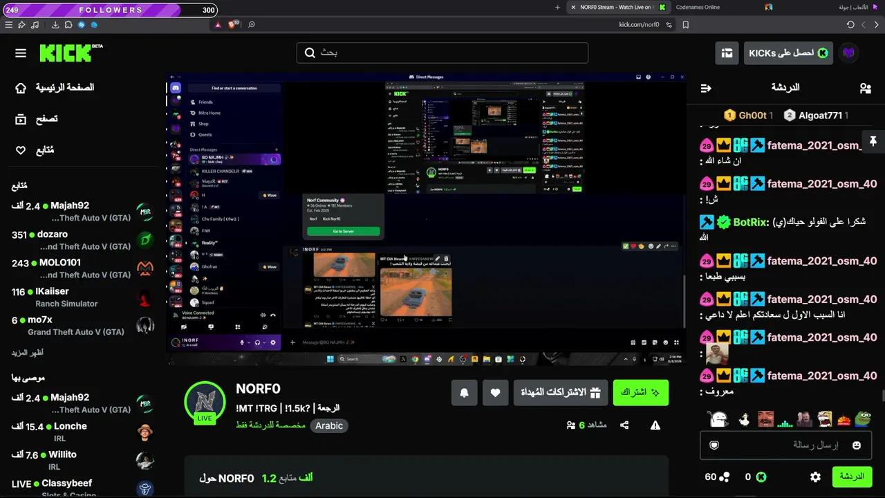885x498 pixels.
Task: Open Majah92 channel in followed list
Action: [x=82, y=212]
